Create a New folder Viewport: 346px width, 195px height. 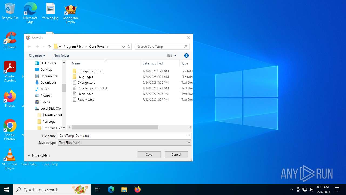[x=61, y=56]
